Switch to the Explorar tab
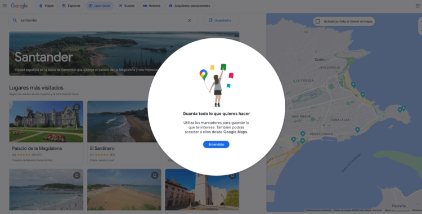 (x=71, y=6)
